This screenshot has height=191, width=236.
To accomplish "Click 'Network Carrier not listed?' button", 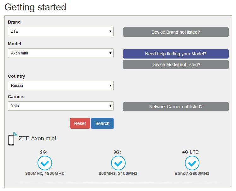I will [x=176, y=107].
